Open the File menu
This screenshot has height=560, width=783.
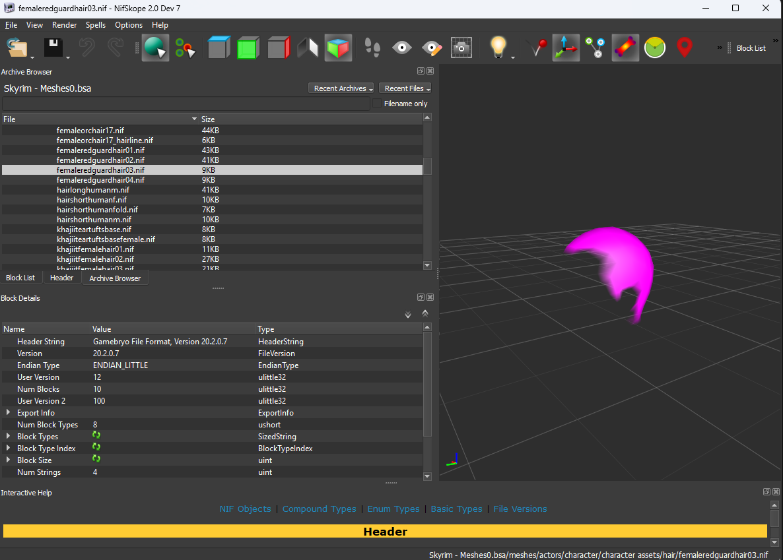point(11,25)
